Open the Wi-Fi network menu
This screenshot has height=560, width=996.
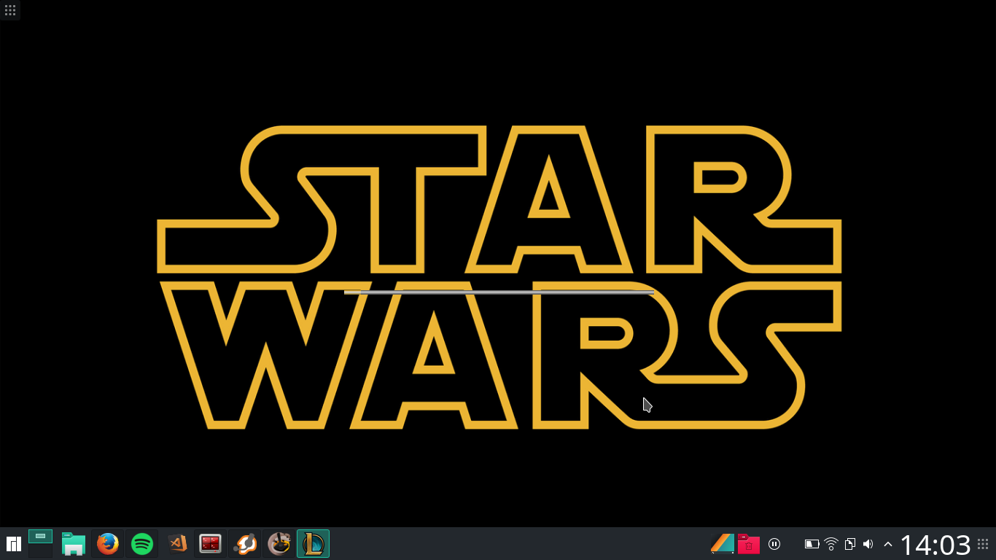point(830,544)
